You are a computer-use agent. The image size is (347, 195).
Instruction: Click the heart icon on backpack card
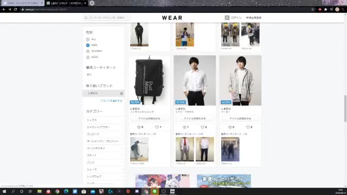157,127
